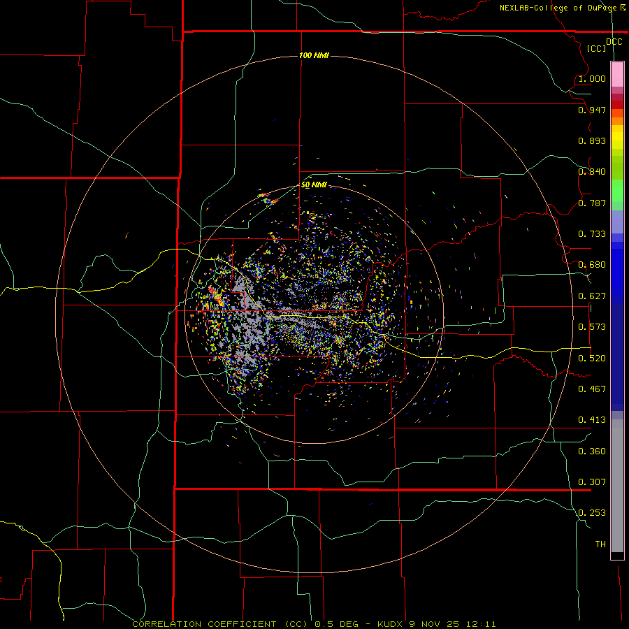
Task: Select the 0.893 scale value
Action: 592,140
